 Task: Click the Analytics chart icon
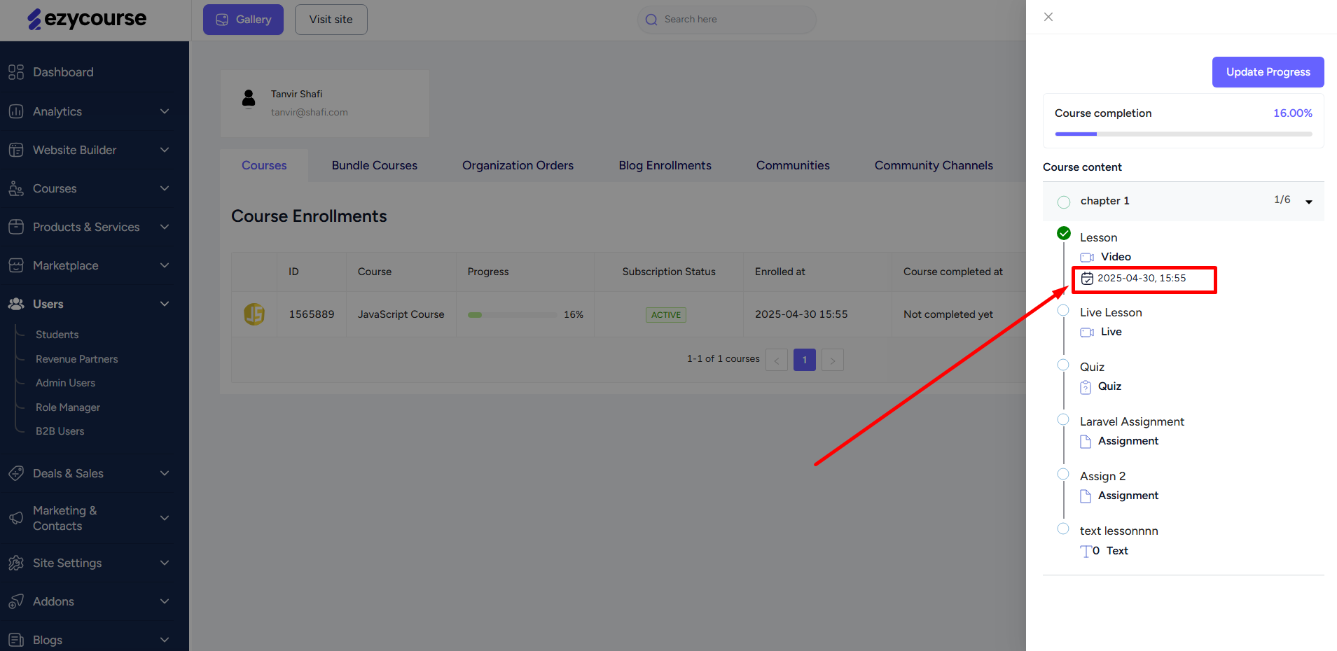16,111
